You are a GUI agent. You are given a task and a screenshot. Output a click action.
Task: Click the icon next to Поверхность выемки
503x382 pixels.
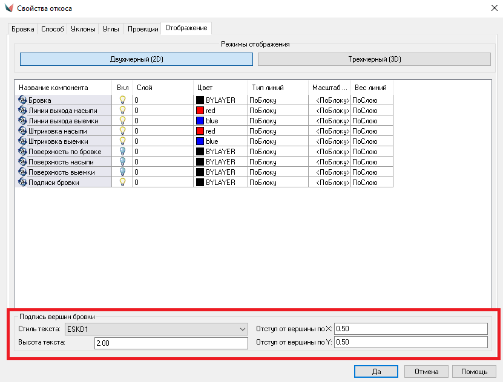click(x=23, y=172)
